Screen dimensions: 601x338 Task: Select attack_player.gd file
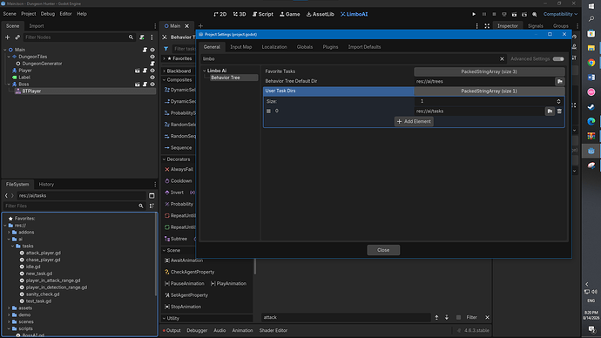click(44, 253)
